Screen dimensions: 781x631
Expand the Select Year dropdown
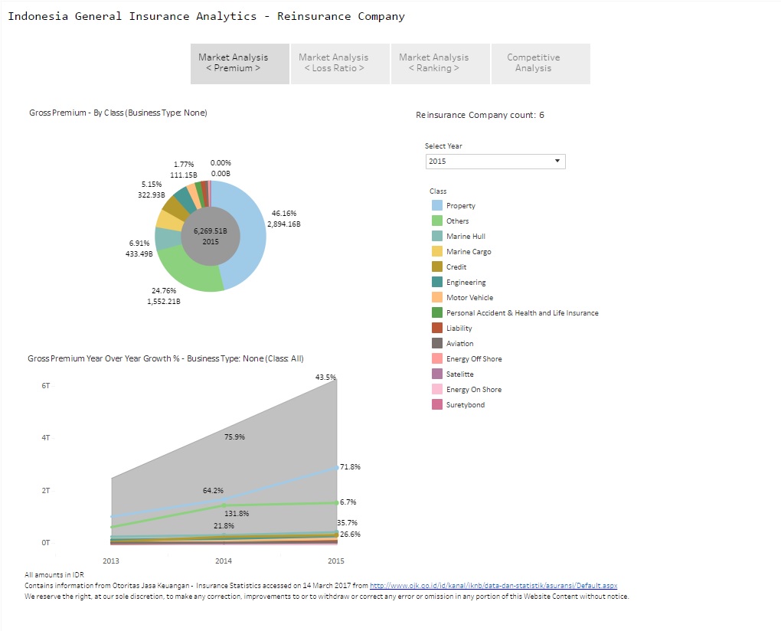[x=495, y=162]
